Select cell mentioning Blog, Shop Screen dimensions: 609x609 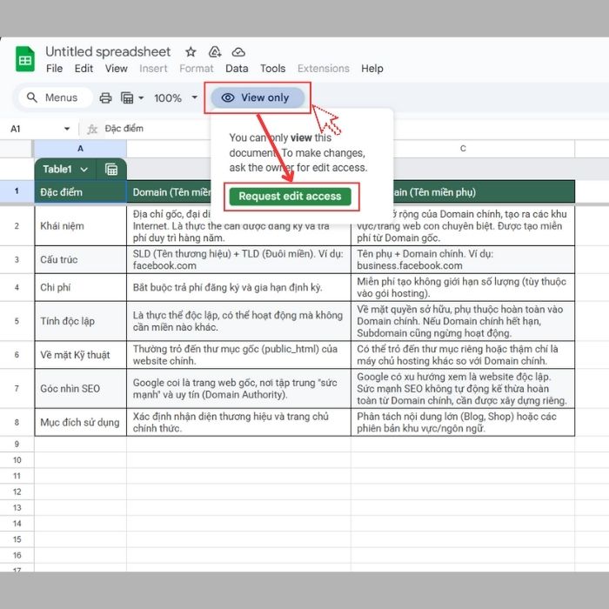463,422
